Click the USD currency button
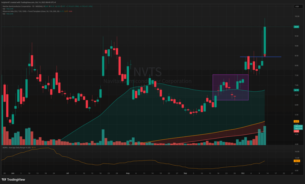 coord(297,6)
